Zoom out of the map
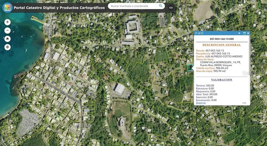 point(7,31)
